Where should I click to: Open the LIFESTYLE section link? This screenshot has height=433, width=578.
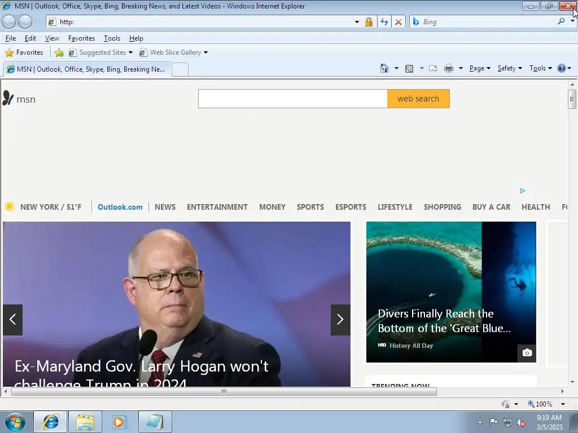[x=395, y=207]
